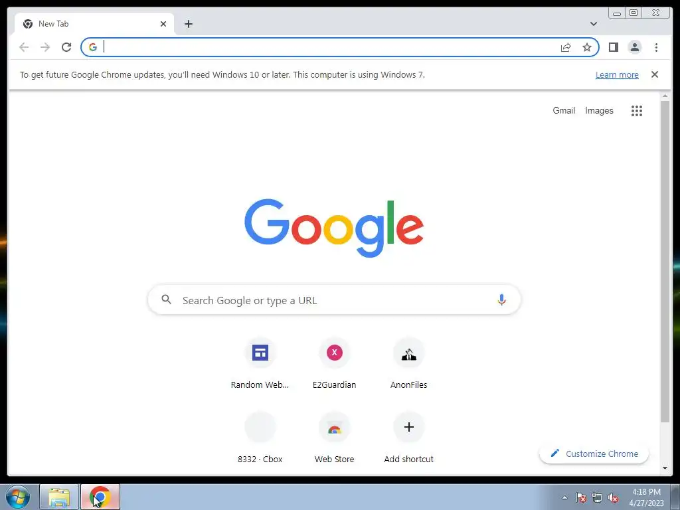
Task: Open the side panel
Action: point(613,47)
